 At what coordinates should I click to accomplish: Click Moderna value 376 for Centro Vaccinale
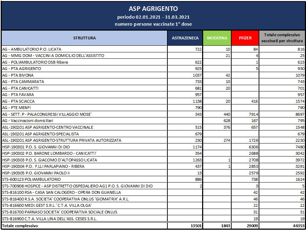point(227,127)
